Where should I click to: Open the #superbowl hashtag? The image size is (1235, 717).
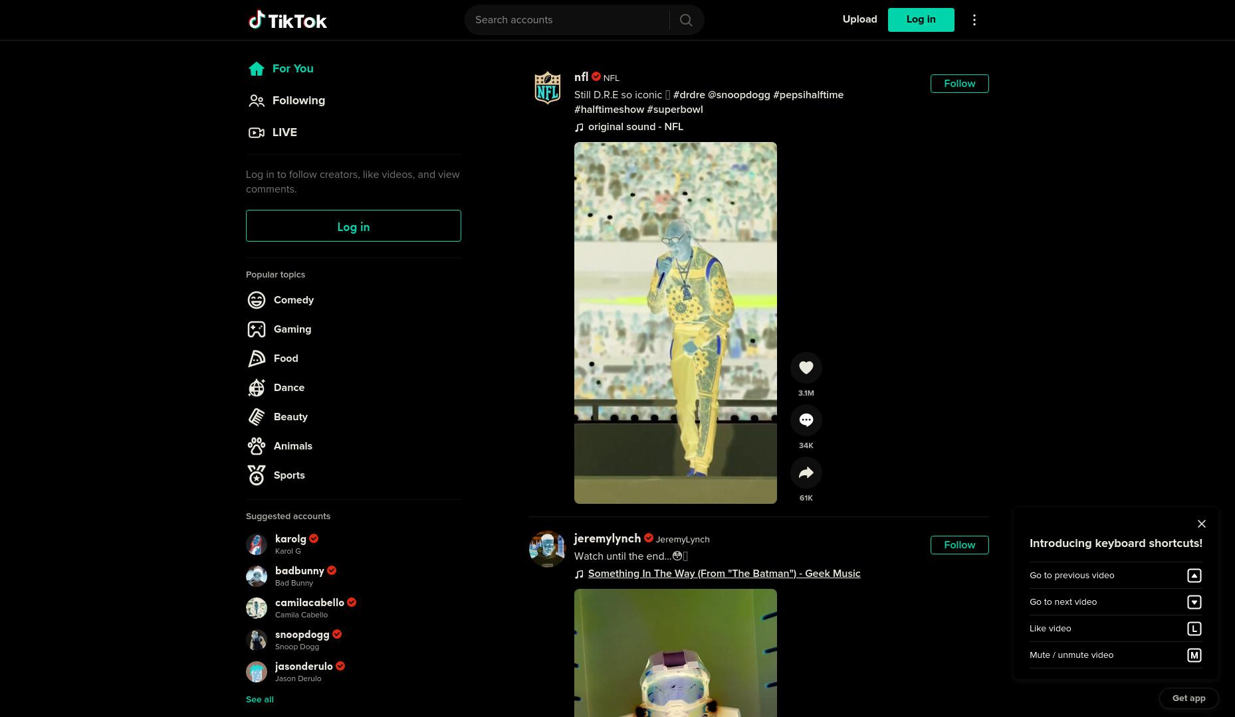point(675,110)
